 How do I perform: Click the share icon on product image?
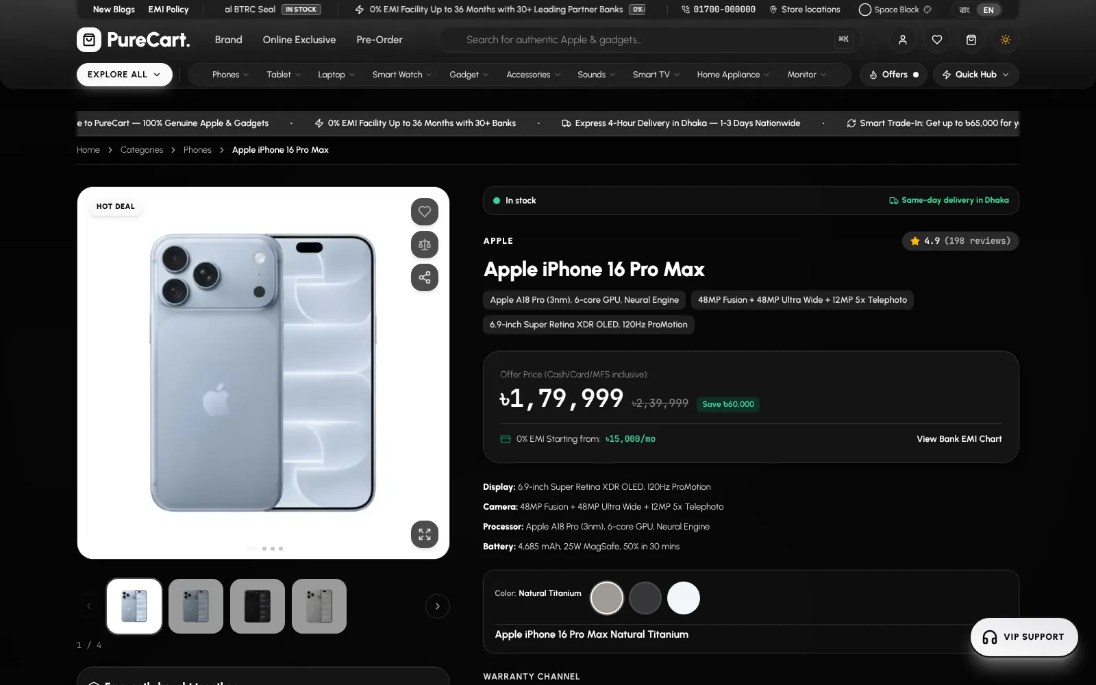click(x=425, y=277)
